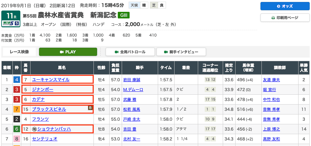Open horse ブラックスピネル link
The width and height of the screenshot is (311, 146).
point(49,109)
